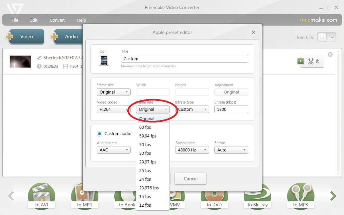Click the file list vertical scrollbar
The width and height of the screenshot is (344, 215).
point(338,112)
